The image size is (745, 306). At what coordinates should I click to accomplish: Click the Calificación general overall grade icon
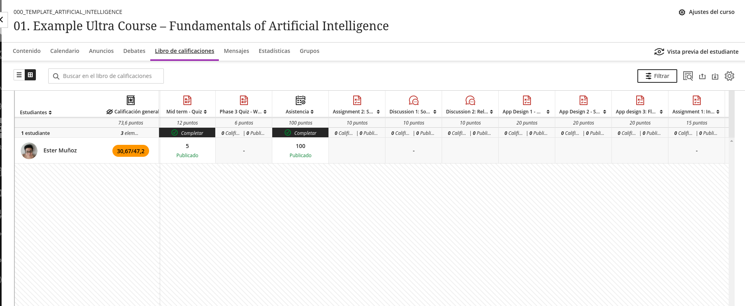tap(131, 100)
